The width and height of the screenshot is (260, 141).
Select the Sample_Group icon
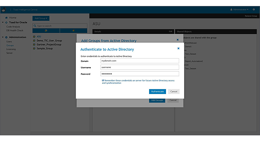coord(34,48)
